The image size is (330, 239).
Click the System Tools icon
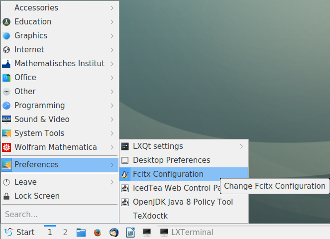click(x=6, y=133)
